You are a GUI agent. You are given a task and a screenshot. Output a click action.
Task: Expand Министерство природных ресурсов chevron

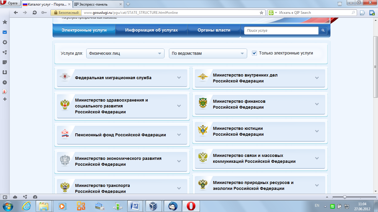tap(317, 185)
